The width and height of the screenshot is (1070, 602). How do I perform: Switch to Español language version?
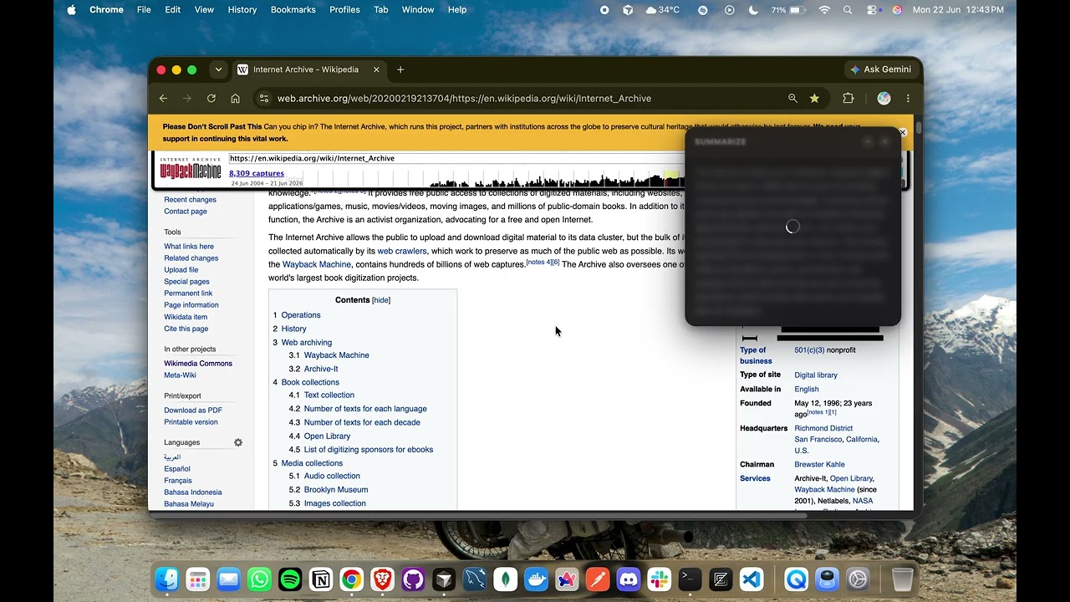[x=177, y=469]
